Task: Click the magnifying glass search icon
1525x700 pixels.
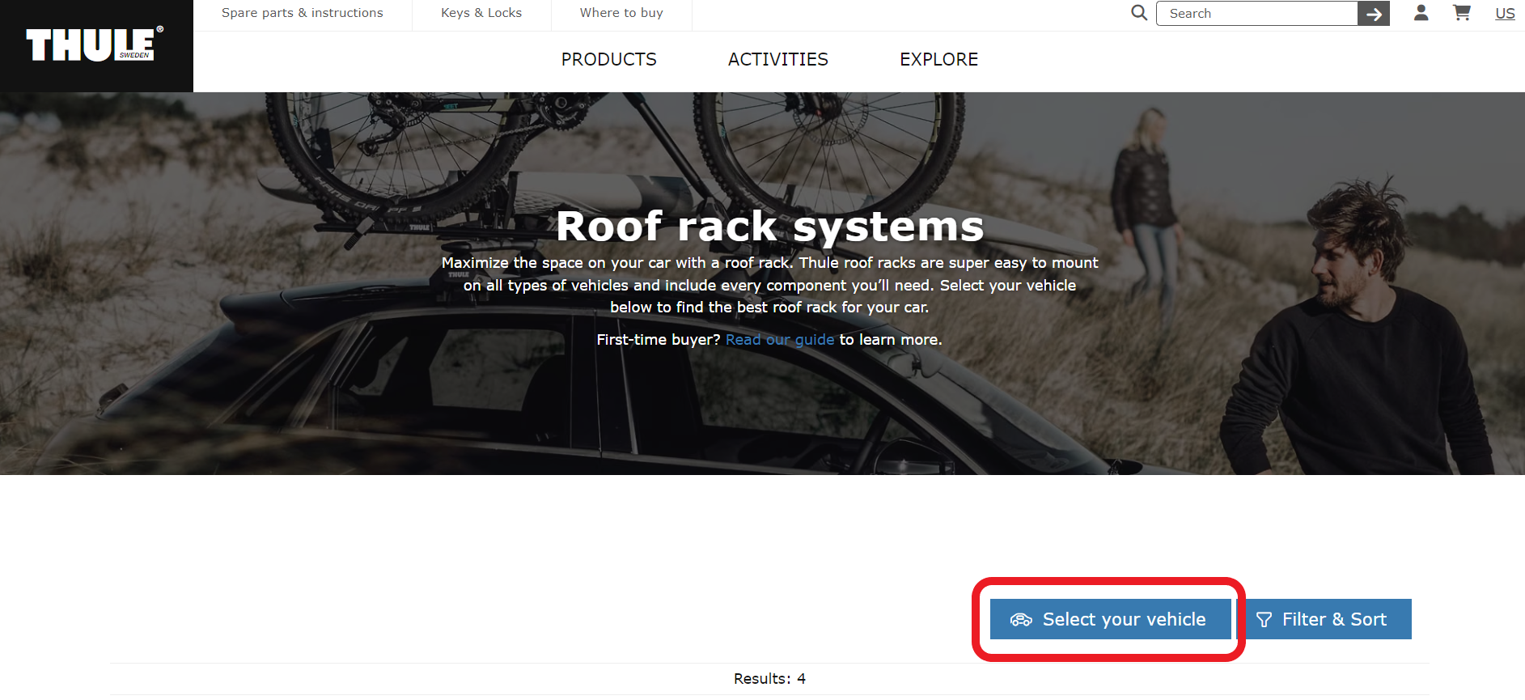Action: click(x=1138, y=13)
